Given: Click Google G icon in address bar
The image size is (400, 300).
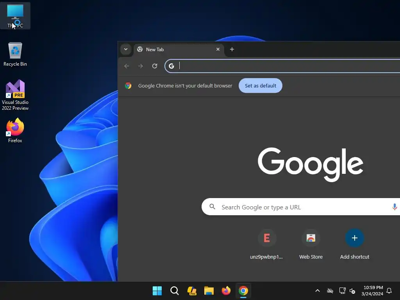Looking at the screenshot, I should [171, 66].
